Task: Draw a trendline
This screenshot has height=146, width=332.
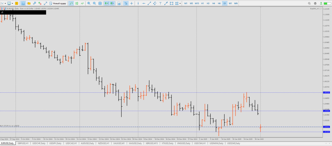Action: (149, 3)
